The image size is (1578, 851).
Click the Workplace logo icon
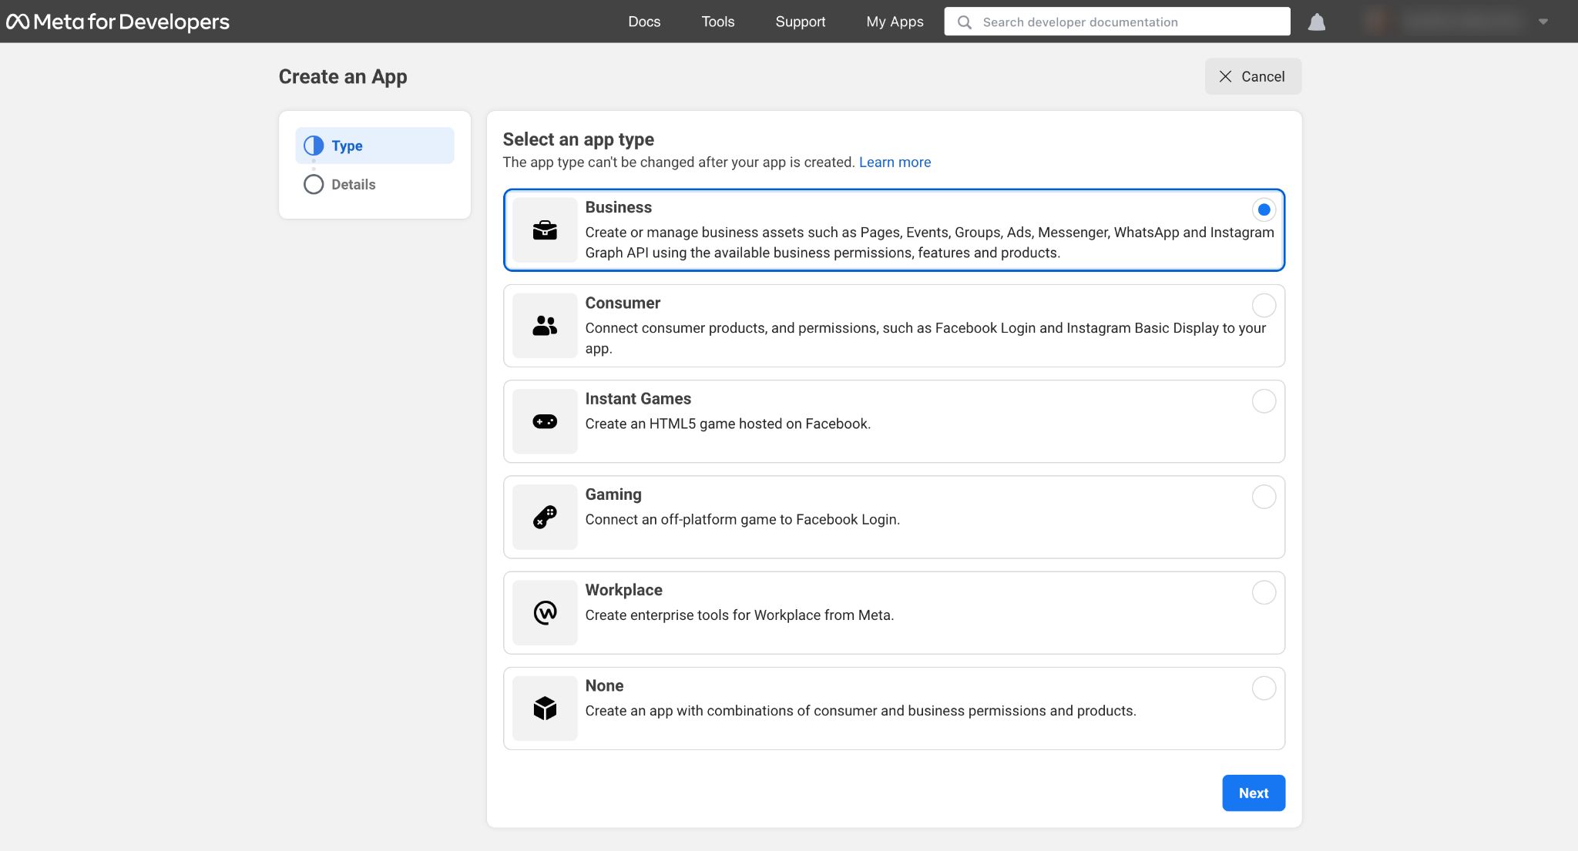tap(545, 612)
